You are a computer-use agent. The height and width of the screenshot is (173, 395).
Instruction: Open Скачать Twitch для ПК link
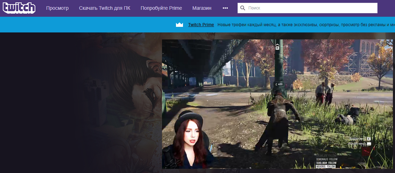pyautogui.click(x=105, y=8)
